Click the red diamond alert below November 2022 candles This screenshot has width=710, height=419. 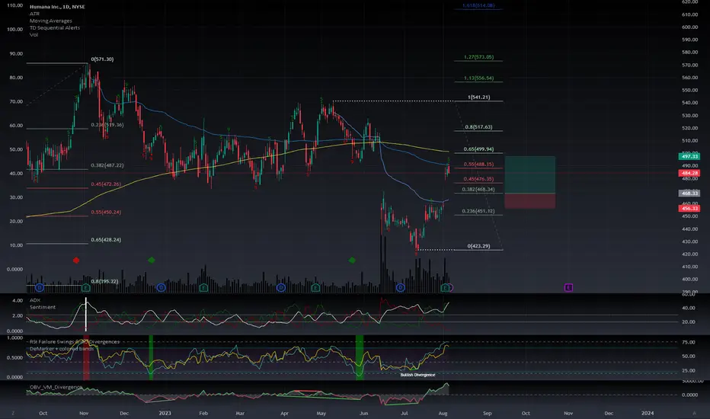76,260
